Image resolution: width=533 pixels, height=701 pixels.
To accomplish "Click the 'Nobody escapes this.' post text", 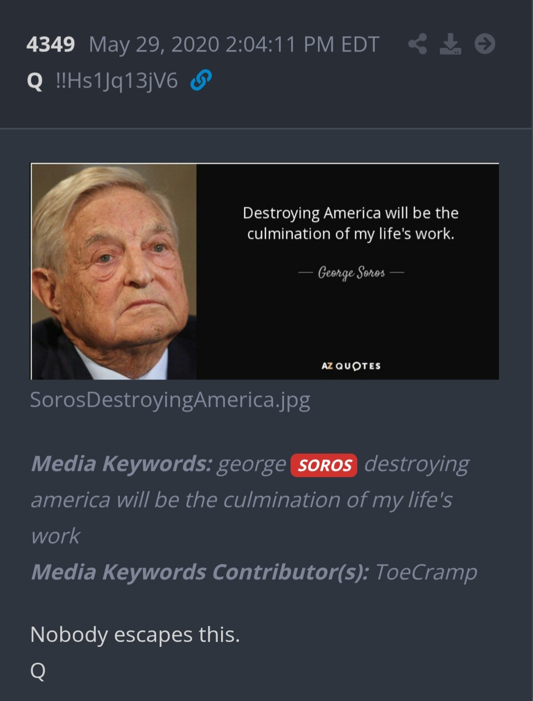I will (x=135, y=634).
